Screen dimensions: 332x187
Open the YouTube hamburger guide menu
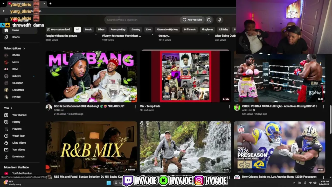point(6,20)
